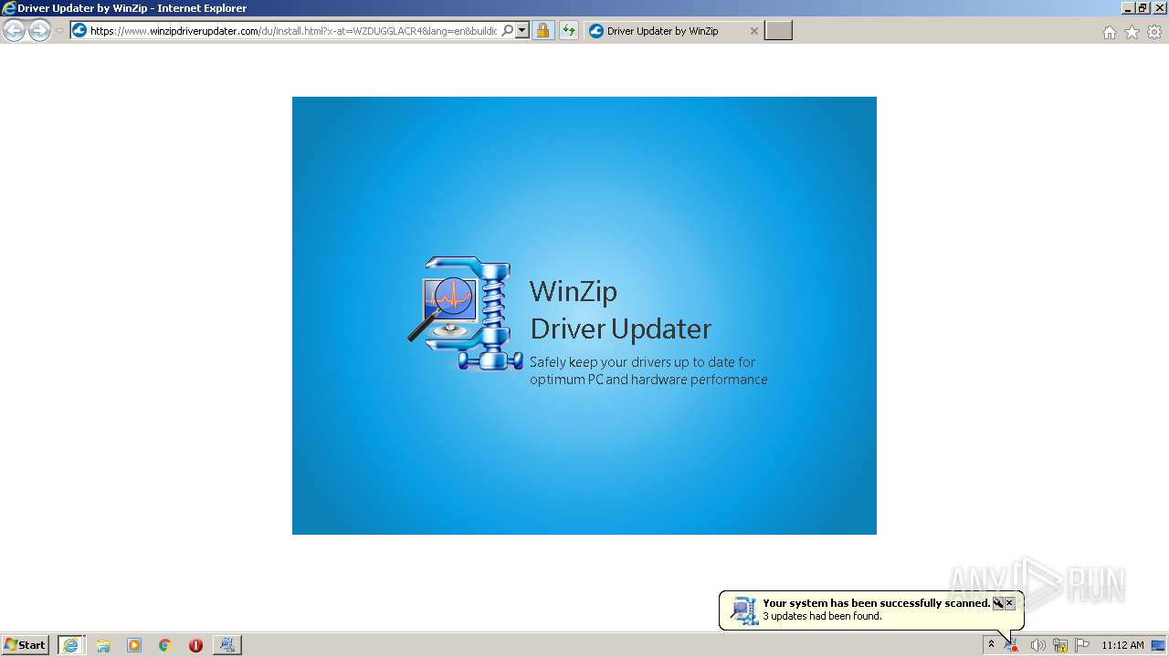Click the WinZip Driver Updater clamp logo

[466, 313]
